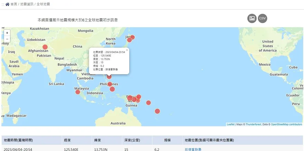Viewport: 304px width, 151px height.
Task: Click the 地震時間(臺灣時間) column header
Action: [x=18, y=140]
